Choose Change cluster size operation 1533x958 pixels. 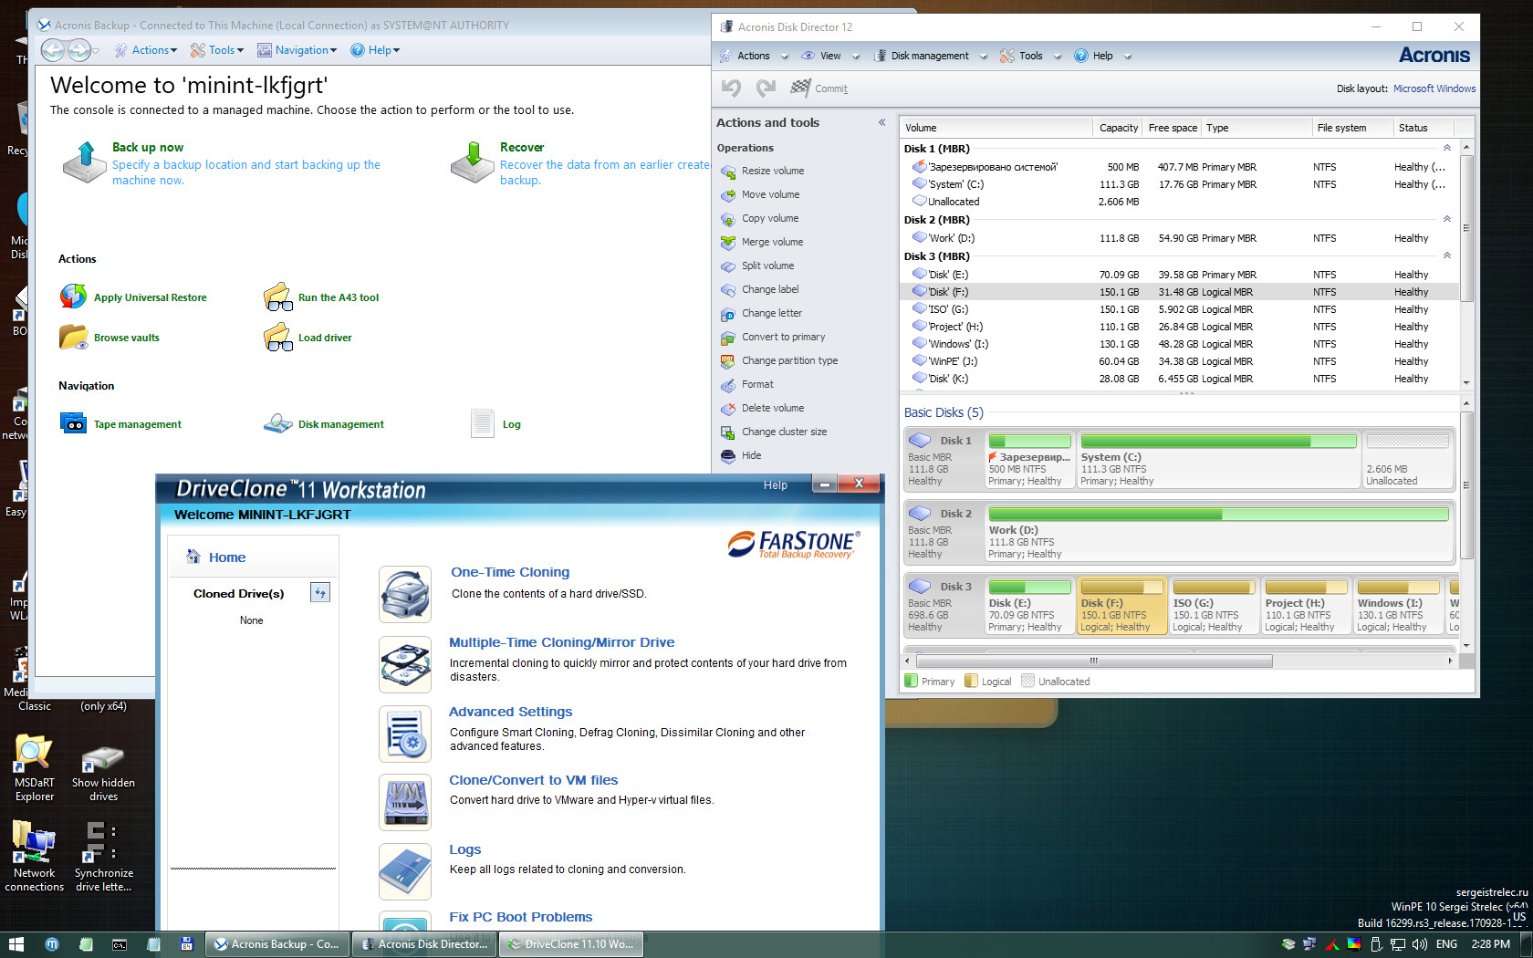coord(784,432)
